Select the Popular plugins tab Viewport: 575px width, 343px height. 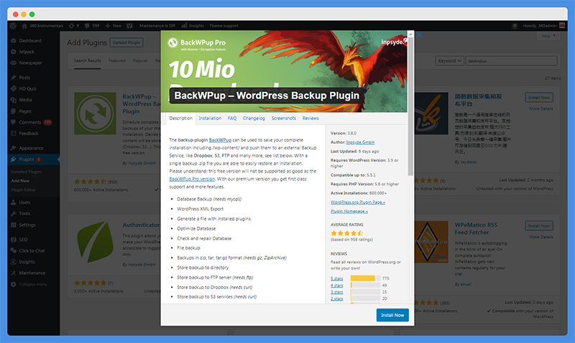(x=140, y=60)
